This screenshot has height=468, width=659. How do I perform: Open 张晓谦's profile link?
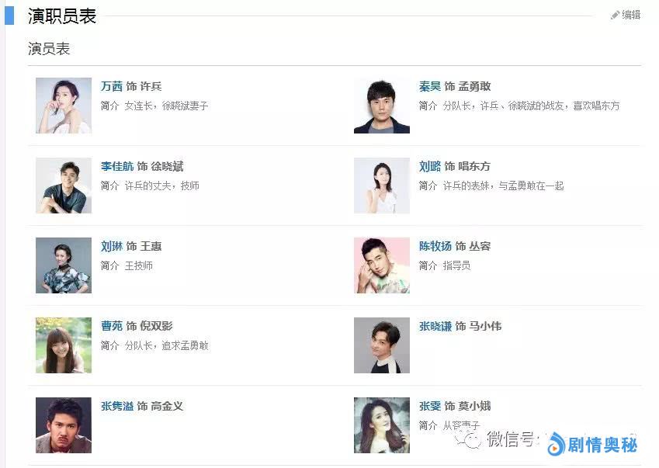(x=435, y=326)
